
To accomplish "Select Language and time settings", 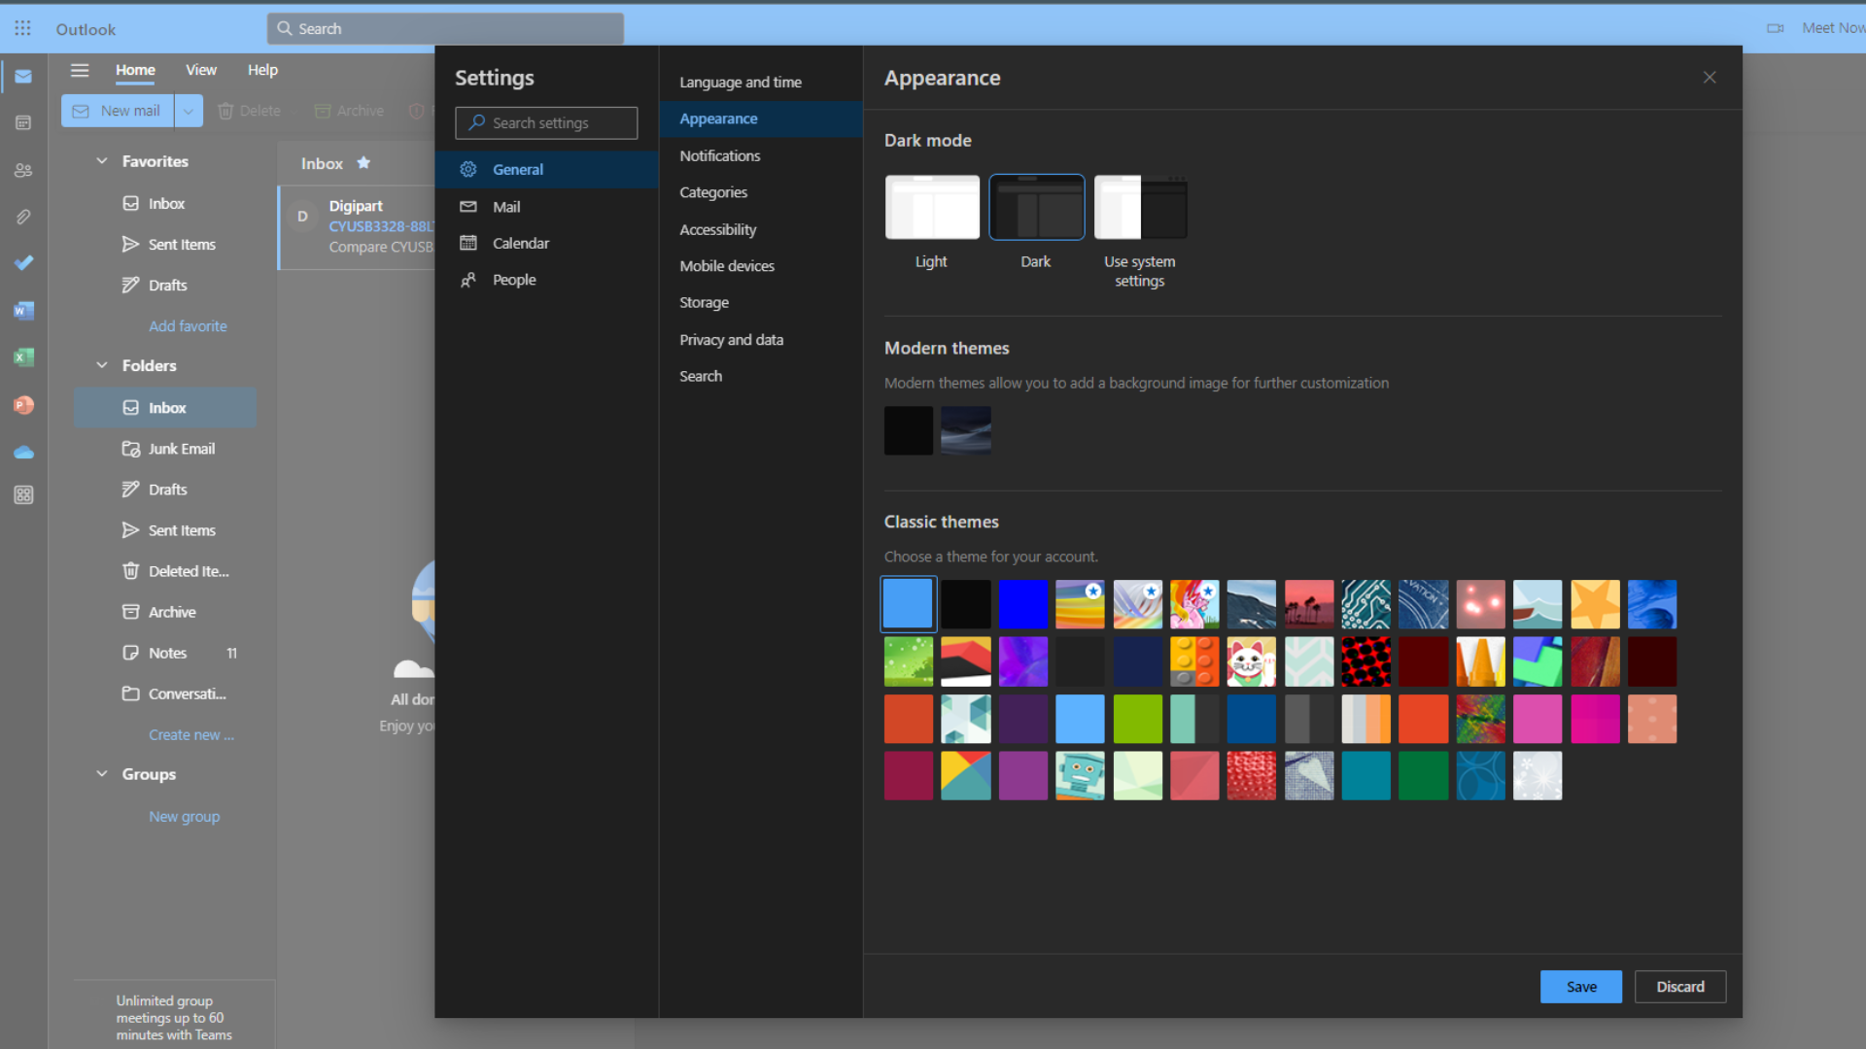I will point(760,83).
